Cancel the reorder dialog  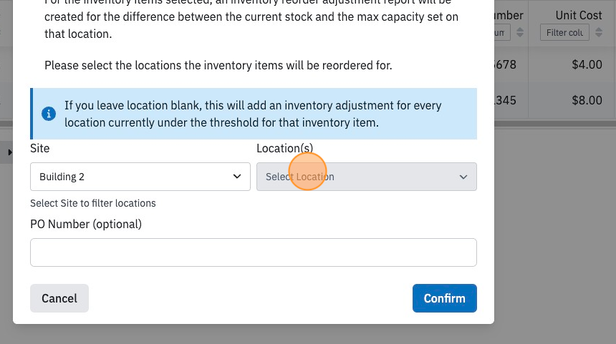pyautogui.click(x=59, y=298)
